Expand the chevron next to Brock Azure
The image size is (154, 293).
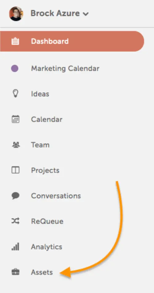pos(86,14)
